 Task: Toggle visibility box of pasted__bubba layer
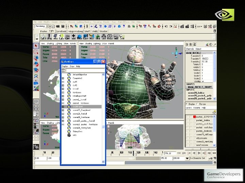[187, 120]
